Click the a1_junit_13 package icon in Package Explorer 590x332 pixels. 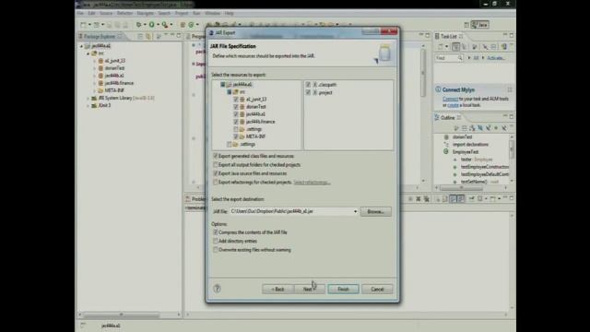click(100, 61)
